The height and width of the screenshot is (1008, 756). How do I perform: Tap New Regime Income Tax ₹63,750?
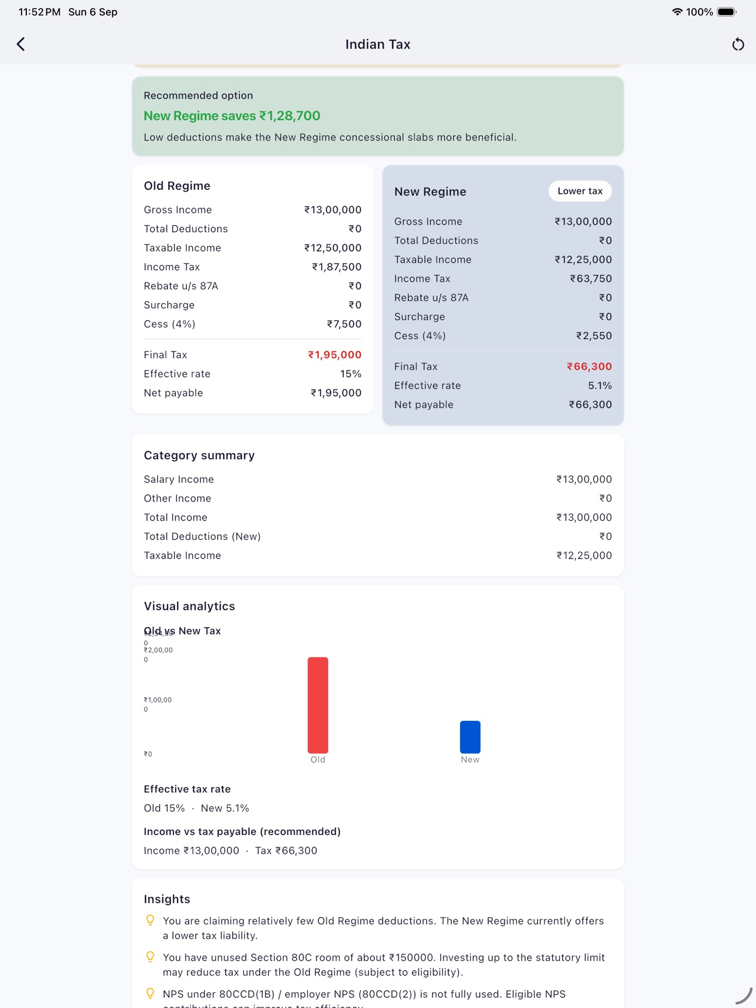(x=591, y=278)
